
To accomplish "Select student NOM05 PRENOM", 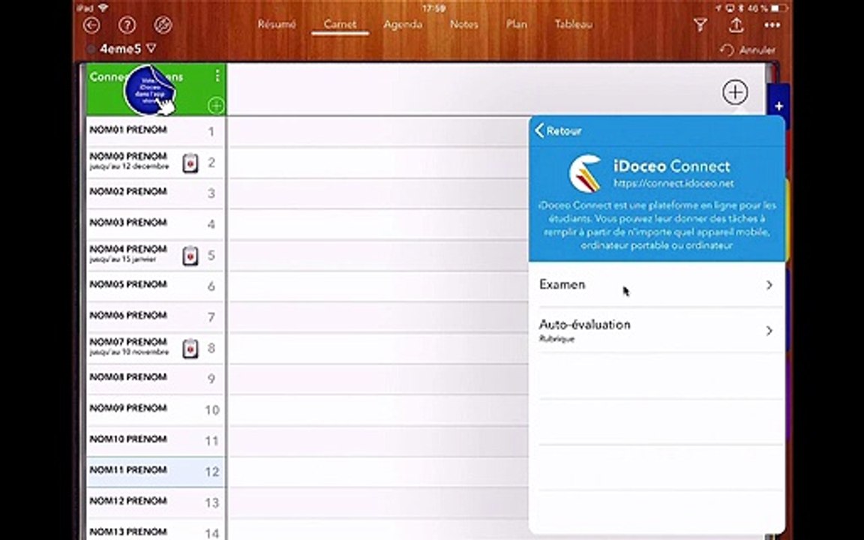I will point(128,284).
